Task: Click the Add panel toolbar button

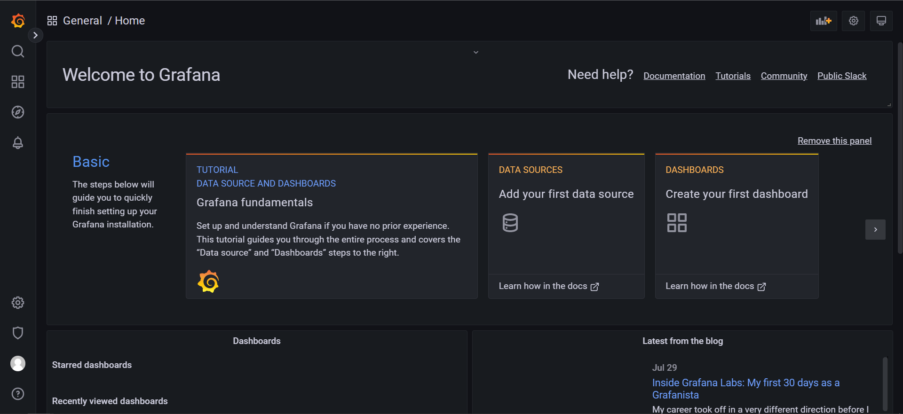Action: [824, 21]
